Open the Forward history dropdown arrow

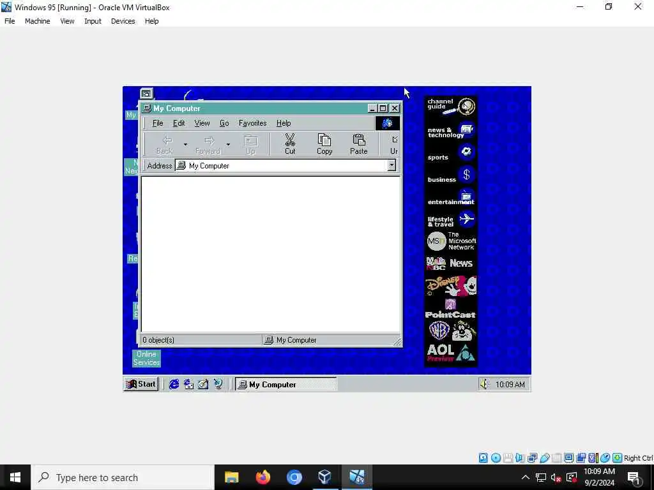(x=228, y=144)
